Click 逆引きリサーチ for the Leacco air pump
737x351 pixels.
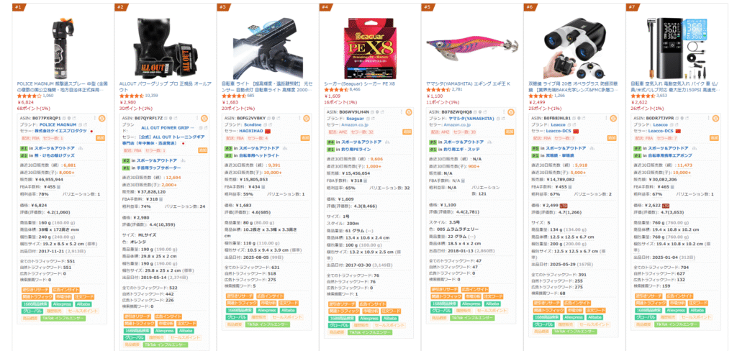coord(648,296)
